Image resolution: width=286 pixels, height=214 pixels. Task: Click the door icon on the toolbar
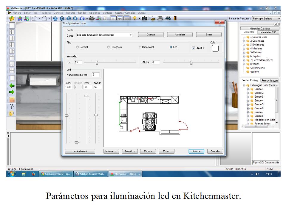click(175, 18)
